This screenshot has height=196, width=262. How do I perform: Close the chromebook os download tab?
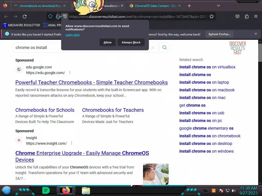64,6
